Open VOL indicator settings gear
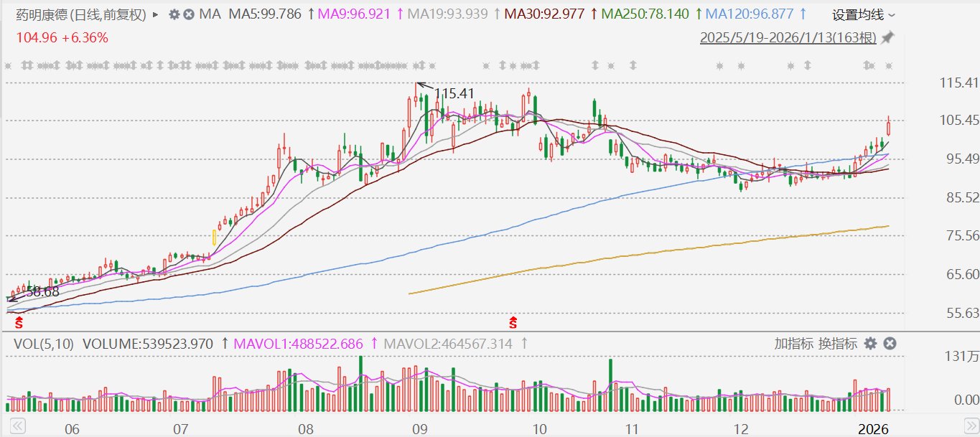Image resolution: width=980 pixels, height=437 pixels. point(871,344)
